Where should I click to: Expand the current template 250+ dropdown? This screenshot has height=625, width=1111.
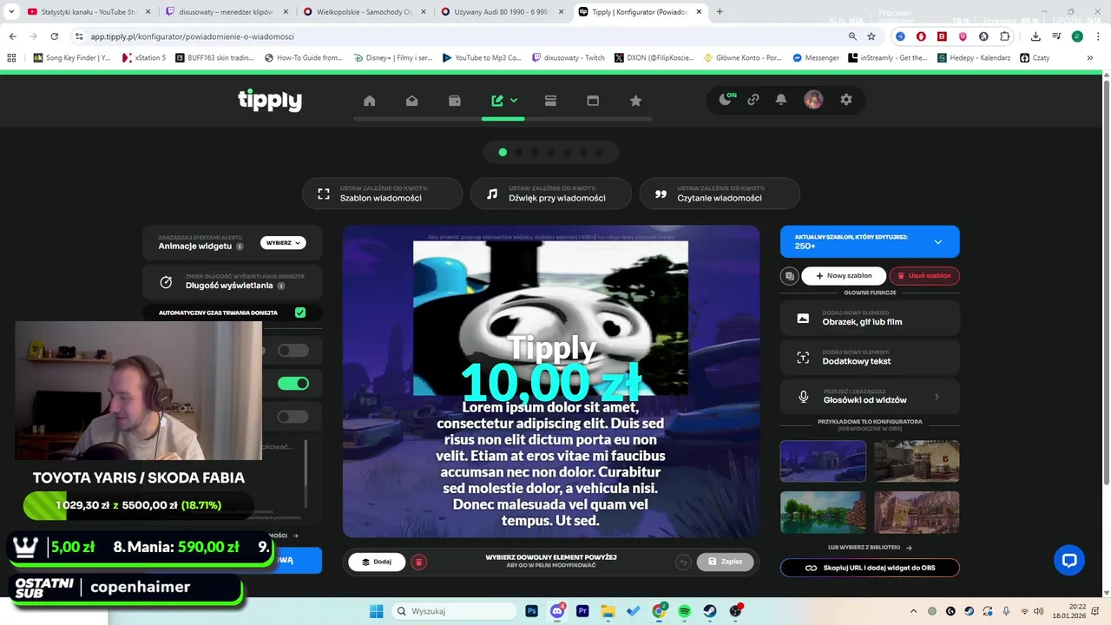tap(870, 241)
